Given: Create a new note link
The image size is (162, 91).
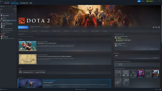Looking at the screenshot, I should pos(156,58).
